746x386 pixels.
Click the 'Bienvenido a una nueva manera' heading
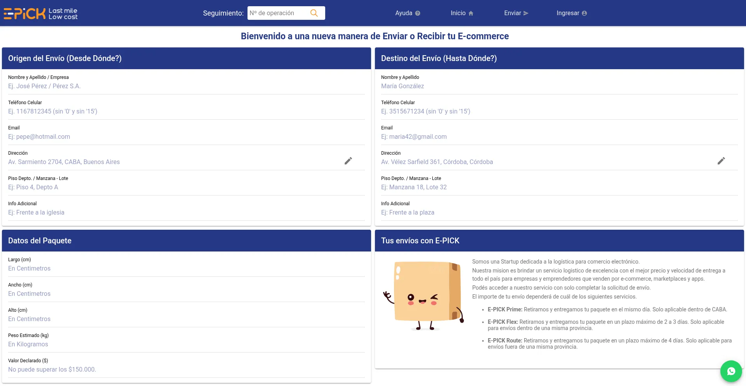(x=375, y=36)
